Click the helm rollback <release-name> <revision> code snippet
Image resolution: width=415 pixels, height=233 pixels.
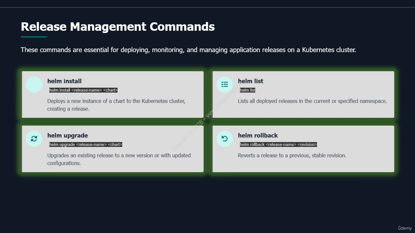pos(278,145)
